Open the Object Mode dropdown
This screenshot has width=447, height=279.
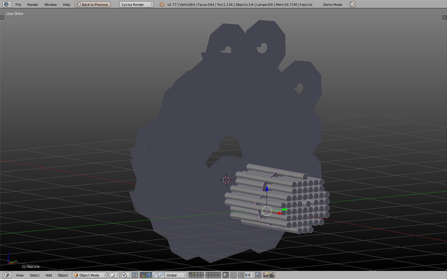(89, 275)
